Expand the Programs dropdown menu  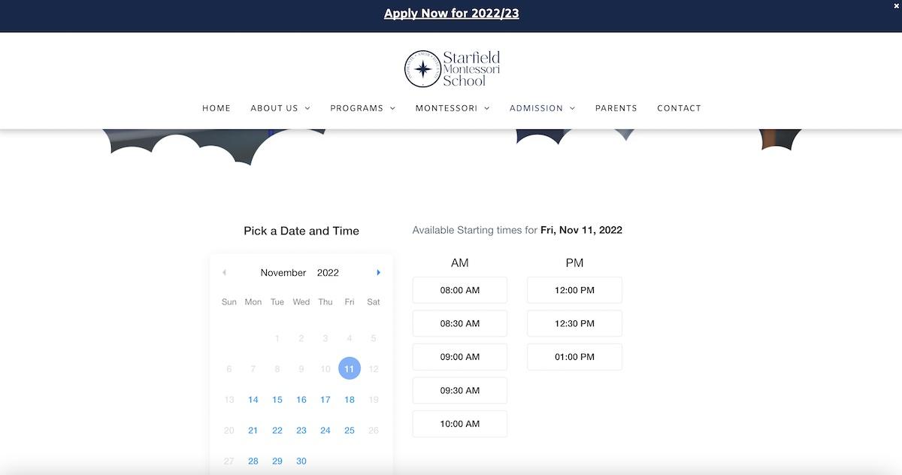pyautogui.click(x=362, y=108)
